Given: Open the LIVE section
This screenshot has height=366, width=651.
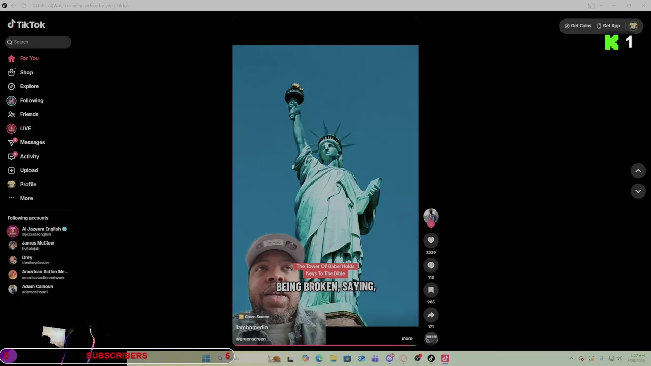Looking at the screenshot, I should tap(25, 128).
